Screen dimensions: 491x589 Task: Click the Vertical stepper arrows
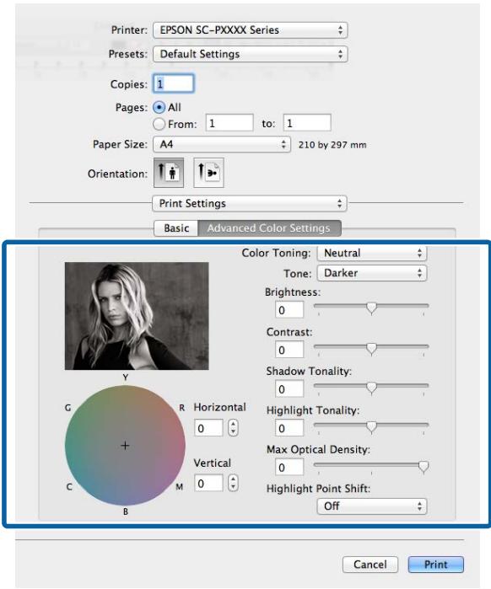point(233,483)
